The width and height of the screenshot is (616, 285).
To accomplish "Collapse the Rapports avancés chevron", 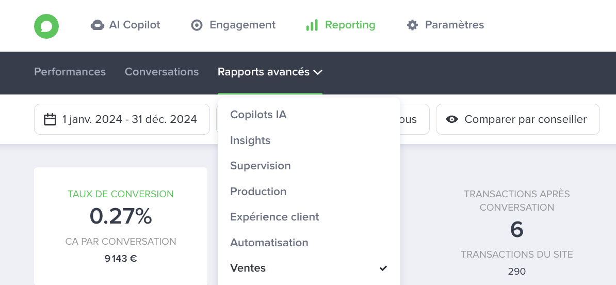I will click(318, 72).
